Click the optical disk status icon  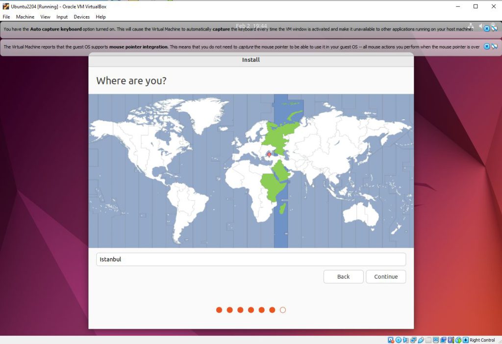coord(398,340)
